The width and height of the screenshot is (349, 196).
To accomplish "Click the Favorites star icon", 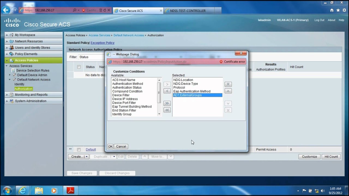I will 338,10.
